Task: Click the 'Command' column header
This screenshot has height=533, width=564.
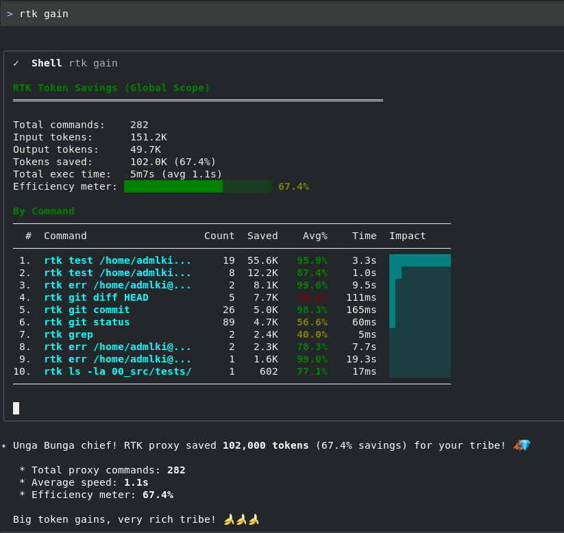Action: pos(65,236)
